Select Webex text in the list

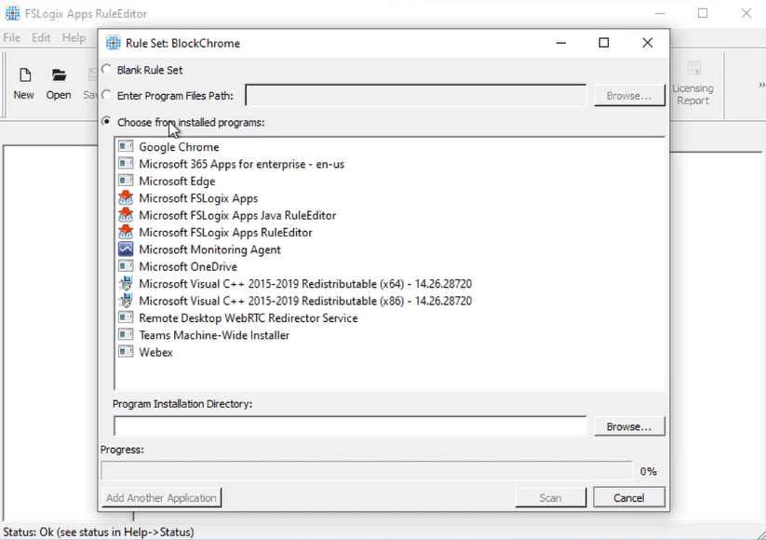155,352
